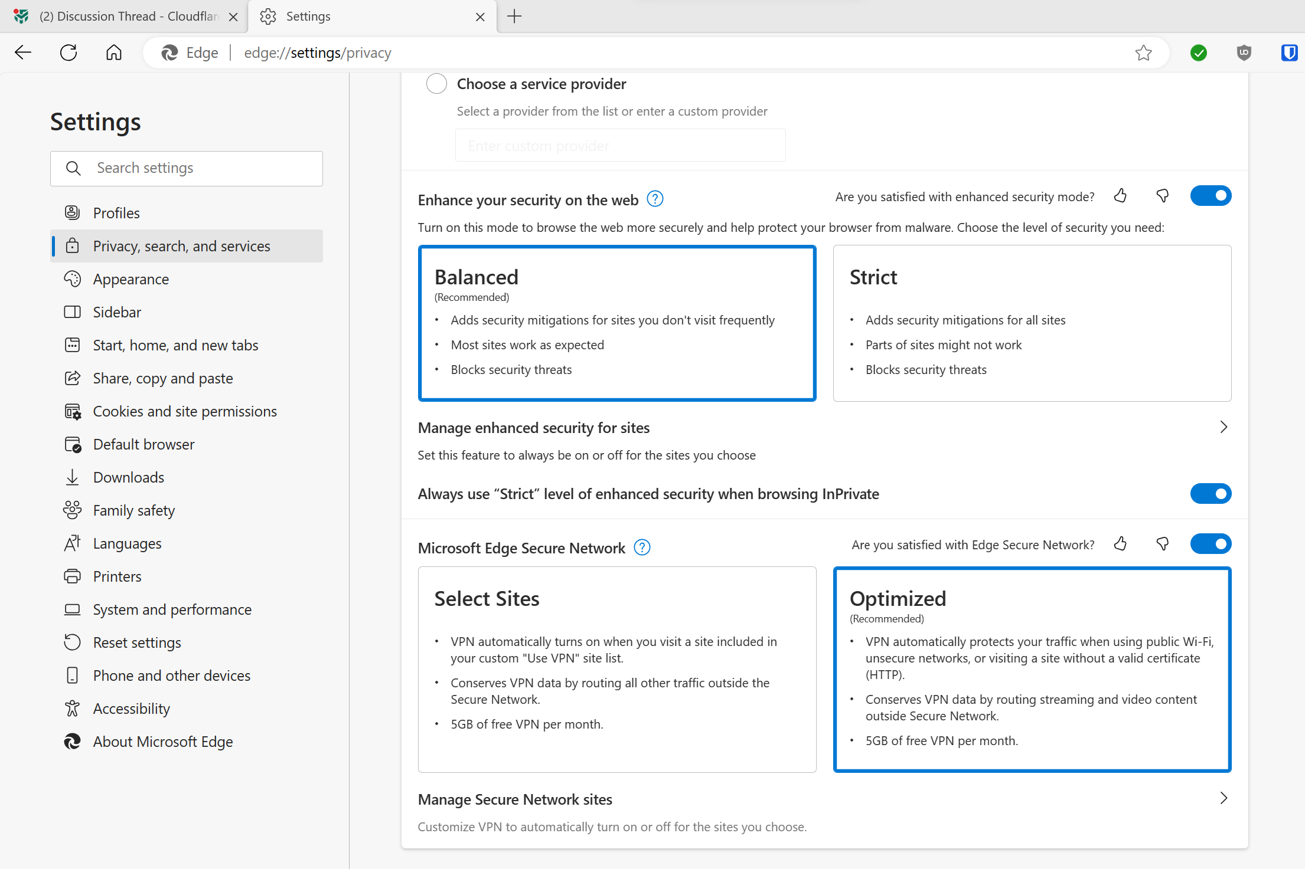The image size is (1305, 869).
Task: Refresh the current page
Action: 68,53
